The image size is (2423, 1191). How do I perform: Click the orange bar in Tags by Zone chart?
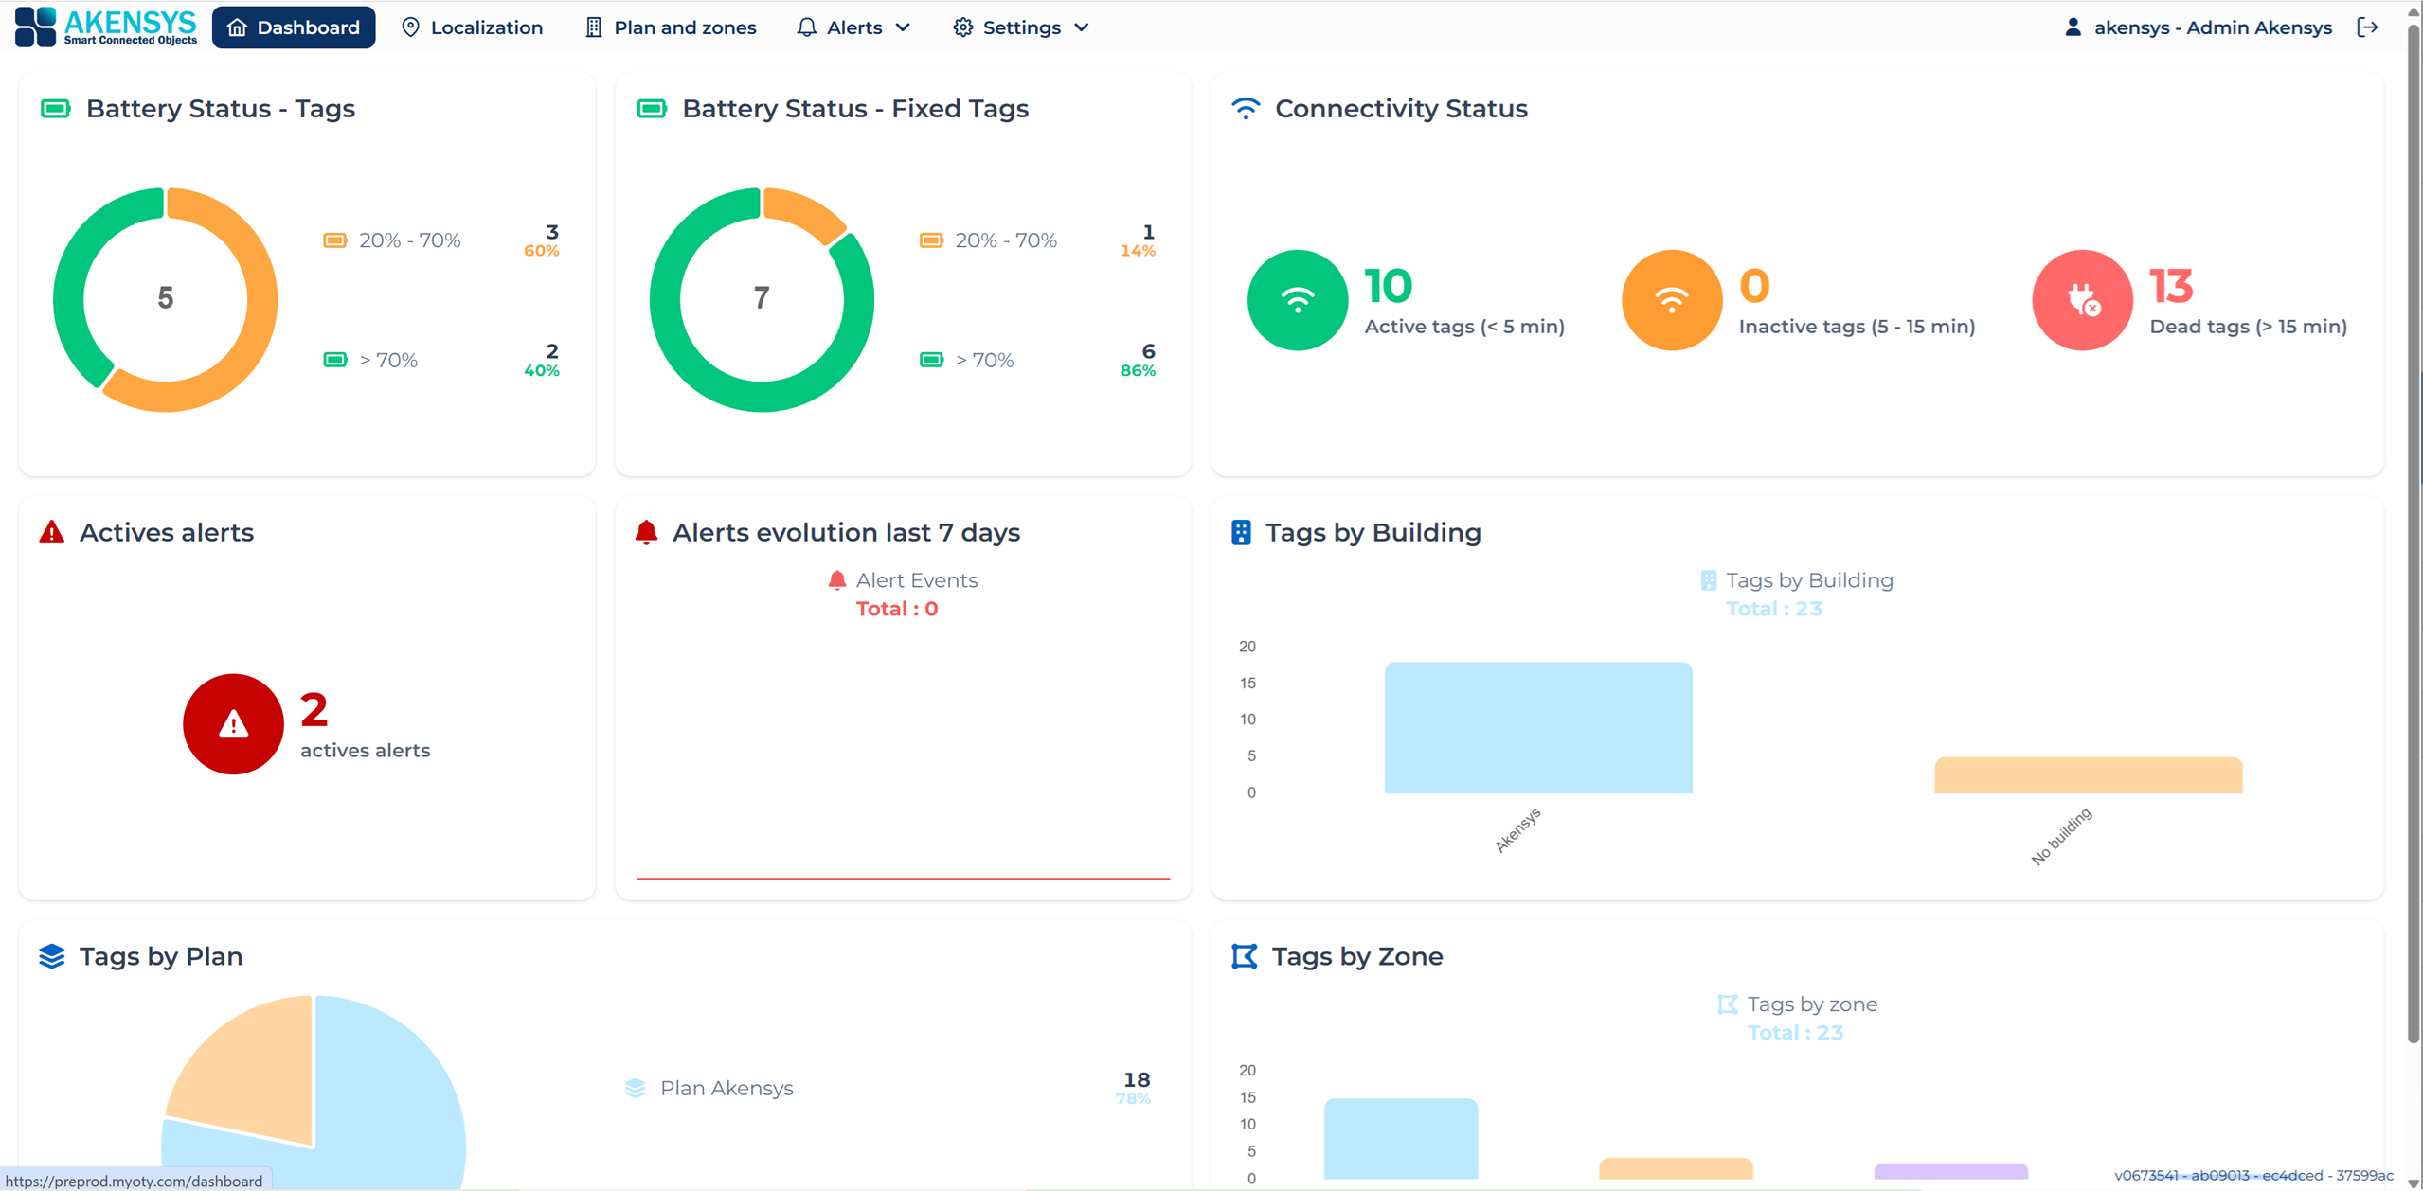coord(1676,1168)
